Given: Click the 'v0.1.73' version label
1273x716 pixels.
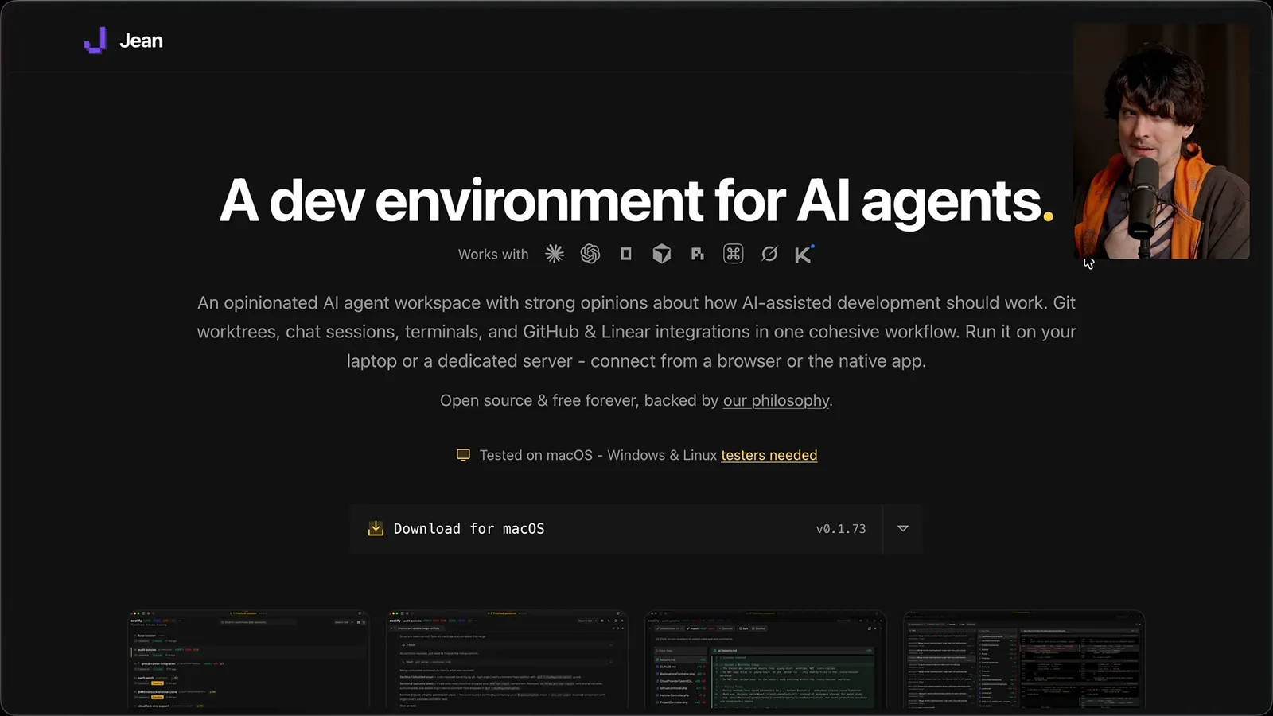Looking at the screenshot, I should [x=841, y=529].
